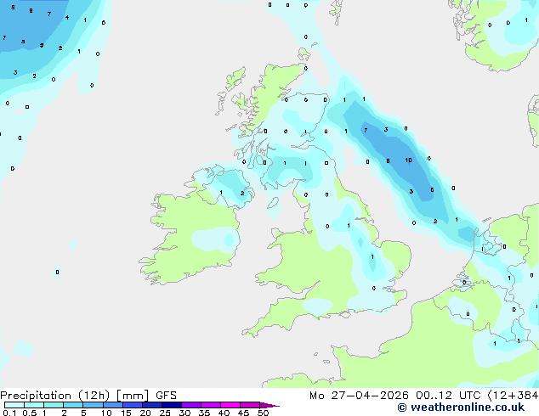This screenshot has height=416, width=539.
Task: Pick the 10–15 mm legend color swatch
Action: (x=112, y=405)
